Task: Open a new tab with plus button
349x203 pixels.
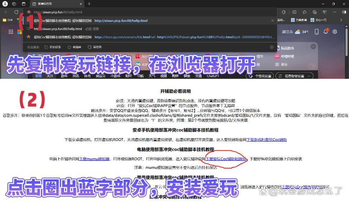Action: point(89,4)
